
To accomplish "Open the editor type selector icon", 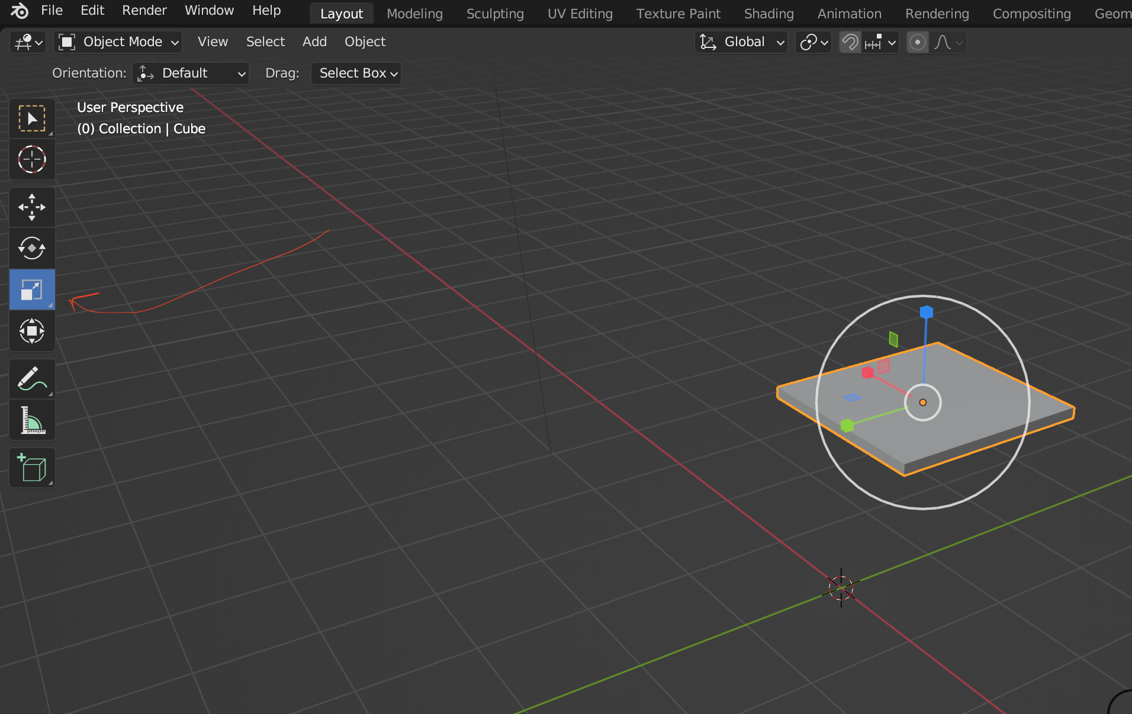I will pyautogui.click(x=28, y=42).
